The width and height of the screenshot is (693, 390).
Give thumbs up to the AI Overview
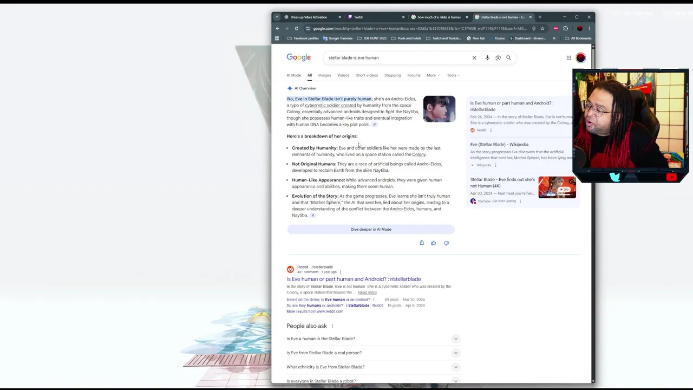434,243
